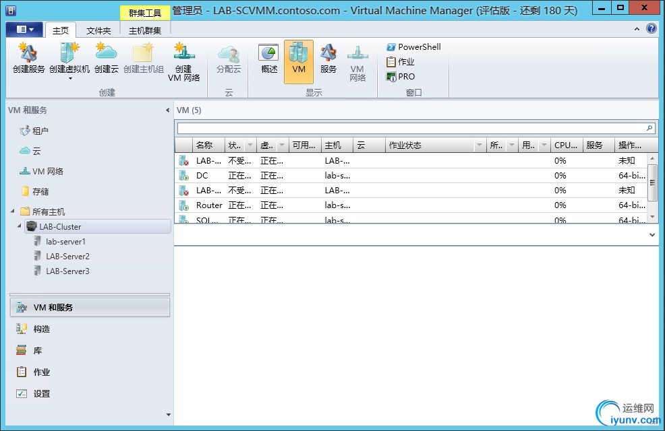Switch to the Host Cluster (主机群集) ribbon tab
The width and height of the screenshot is (665, 431).
[145, 30]
